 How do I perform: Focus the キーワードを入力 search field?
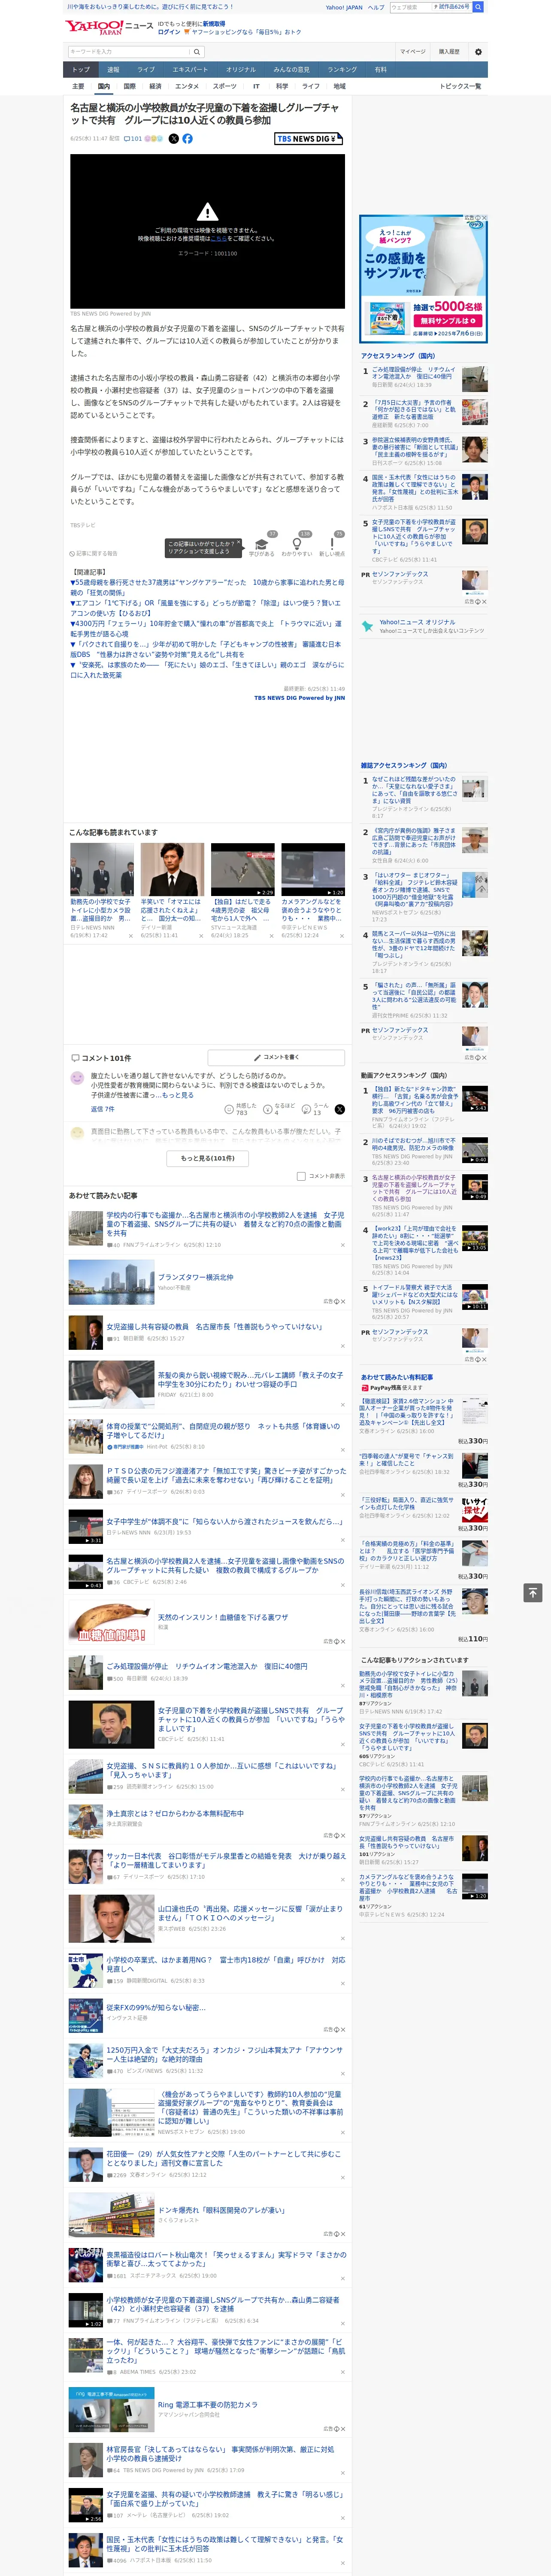click(x=129, y=51)
